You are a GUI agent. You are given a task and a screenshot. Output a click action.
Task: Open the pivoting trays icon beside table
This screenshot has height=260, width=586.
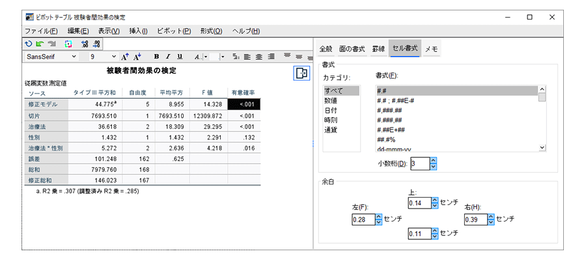(x=301, y=73)
